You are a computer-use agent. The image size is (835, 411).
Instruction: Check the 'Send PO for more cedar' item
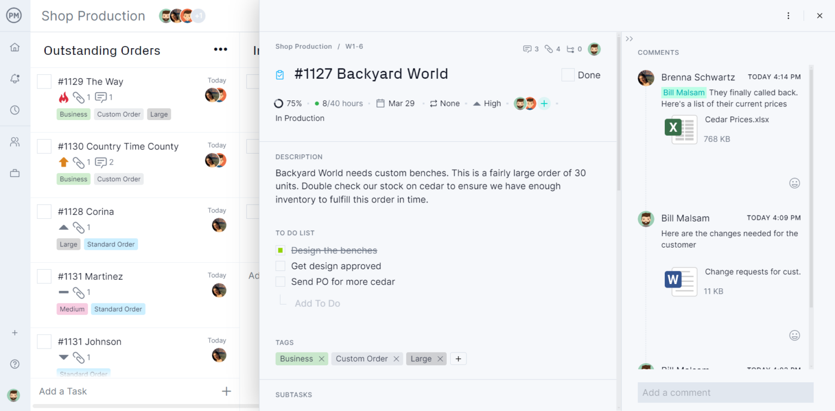click(x=281, y=282)
